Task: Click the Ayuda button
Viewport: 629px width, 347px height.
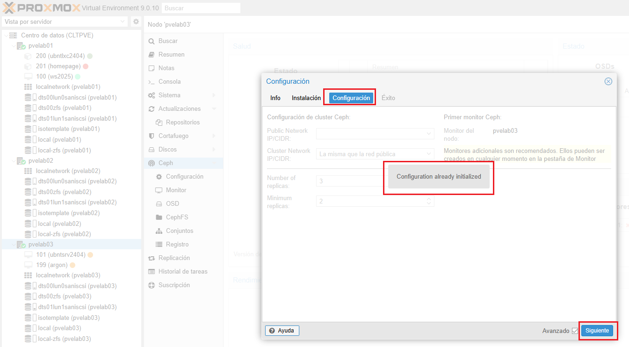Action: tap(282, 331)
